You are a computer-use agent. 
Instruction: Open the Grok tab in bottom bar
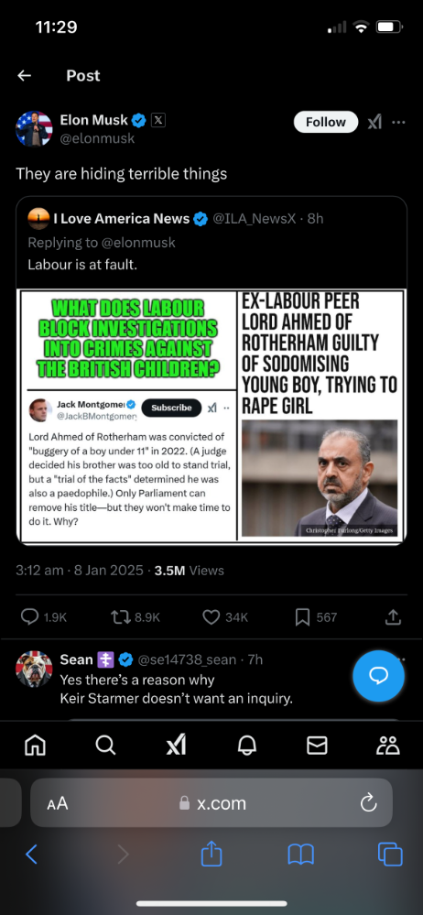[x=176, y=745]
